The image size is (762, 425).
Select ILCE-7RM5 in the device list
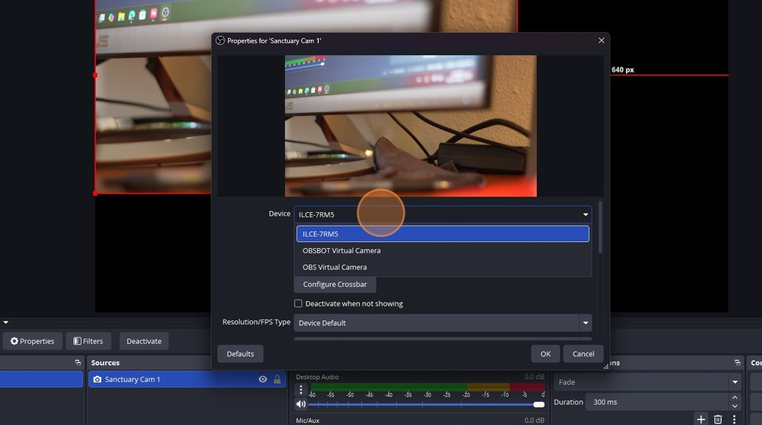coord(443,234)
